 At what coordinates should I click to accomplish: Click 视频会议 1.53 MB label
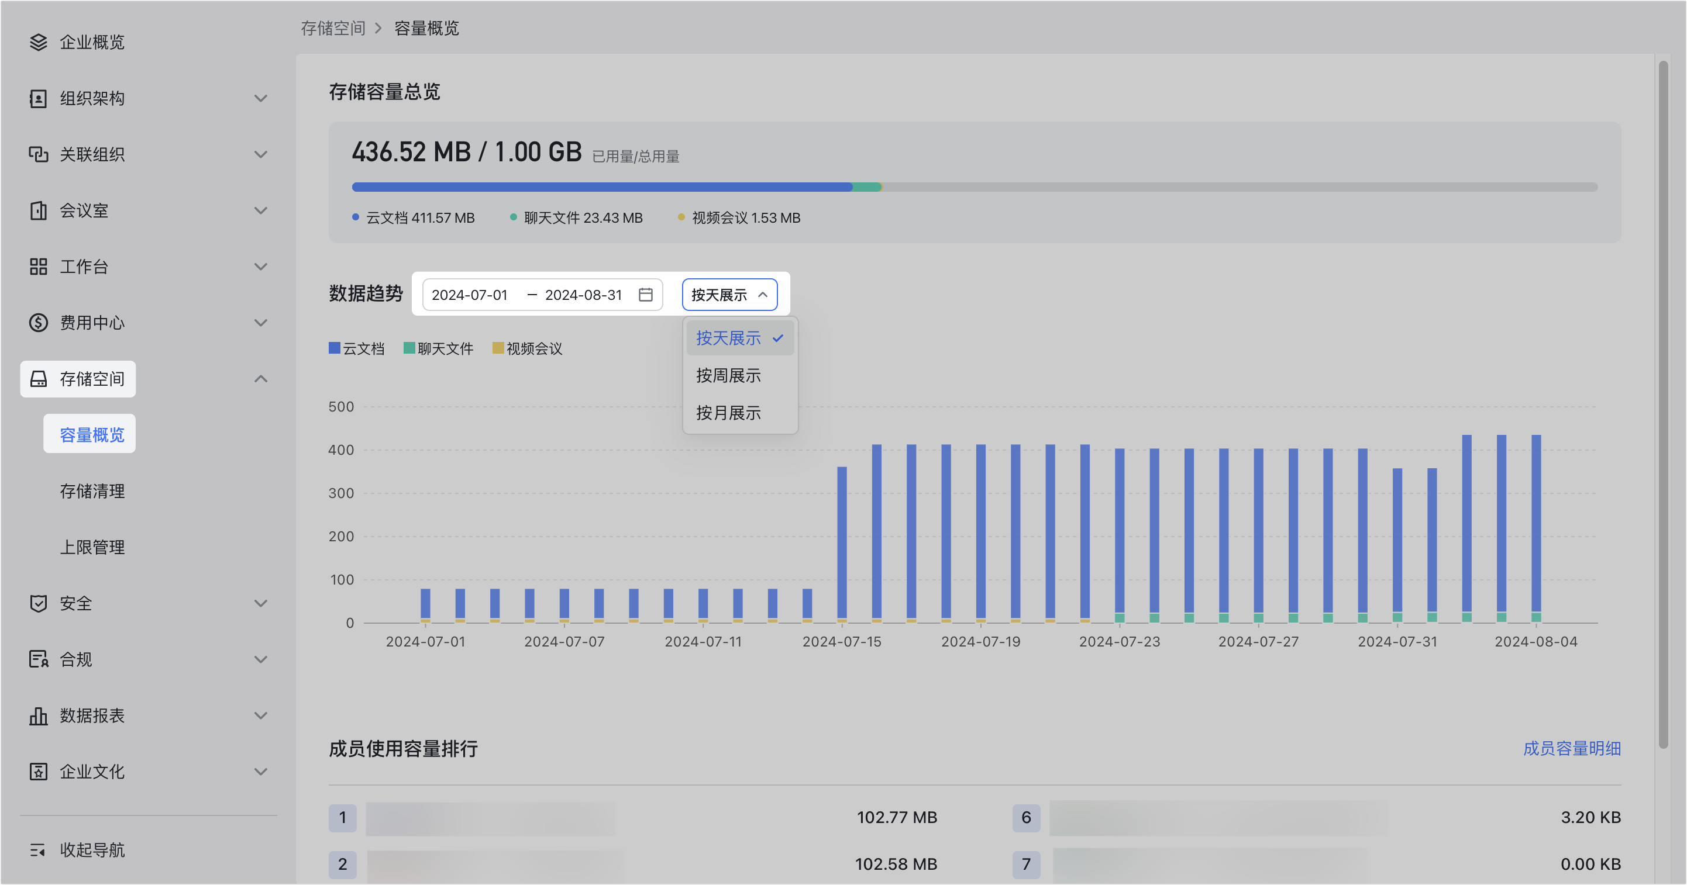click(746, 218)
